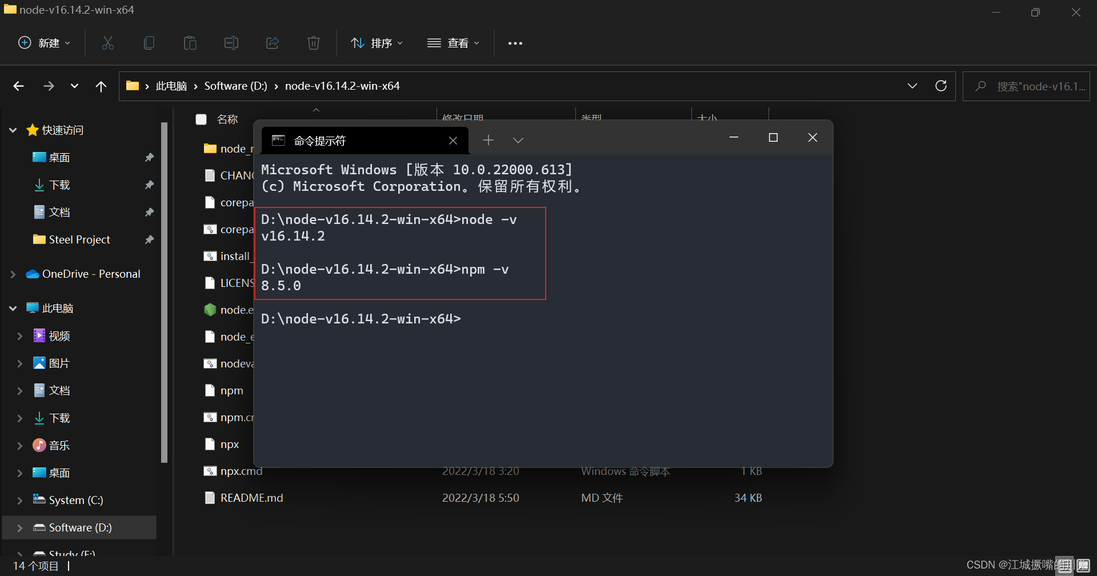
Task: Click the Copy icon in toolbar
Action: click(x=149, y=43)
